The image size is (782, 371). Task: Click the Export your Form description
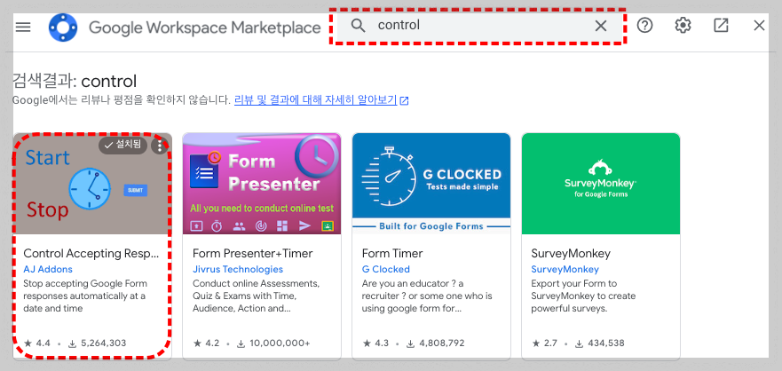tap(583, 296)
